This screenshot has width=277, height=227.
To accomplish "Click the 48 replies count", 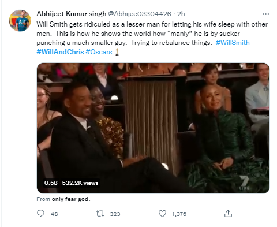I will (54, 214).
